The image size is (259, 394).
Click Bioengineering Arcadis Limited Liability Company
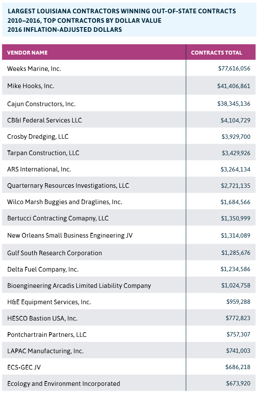79,286
